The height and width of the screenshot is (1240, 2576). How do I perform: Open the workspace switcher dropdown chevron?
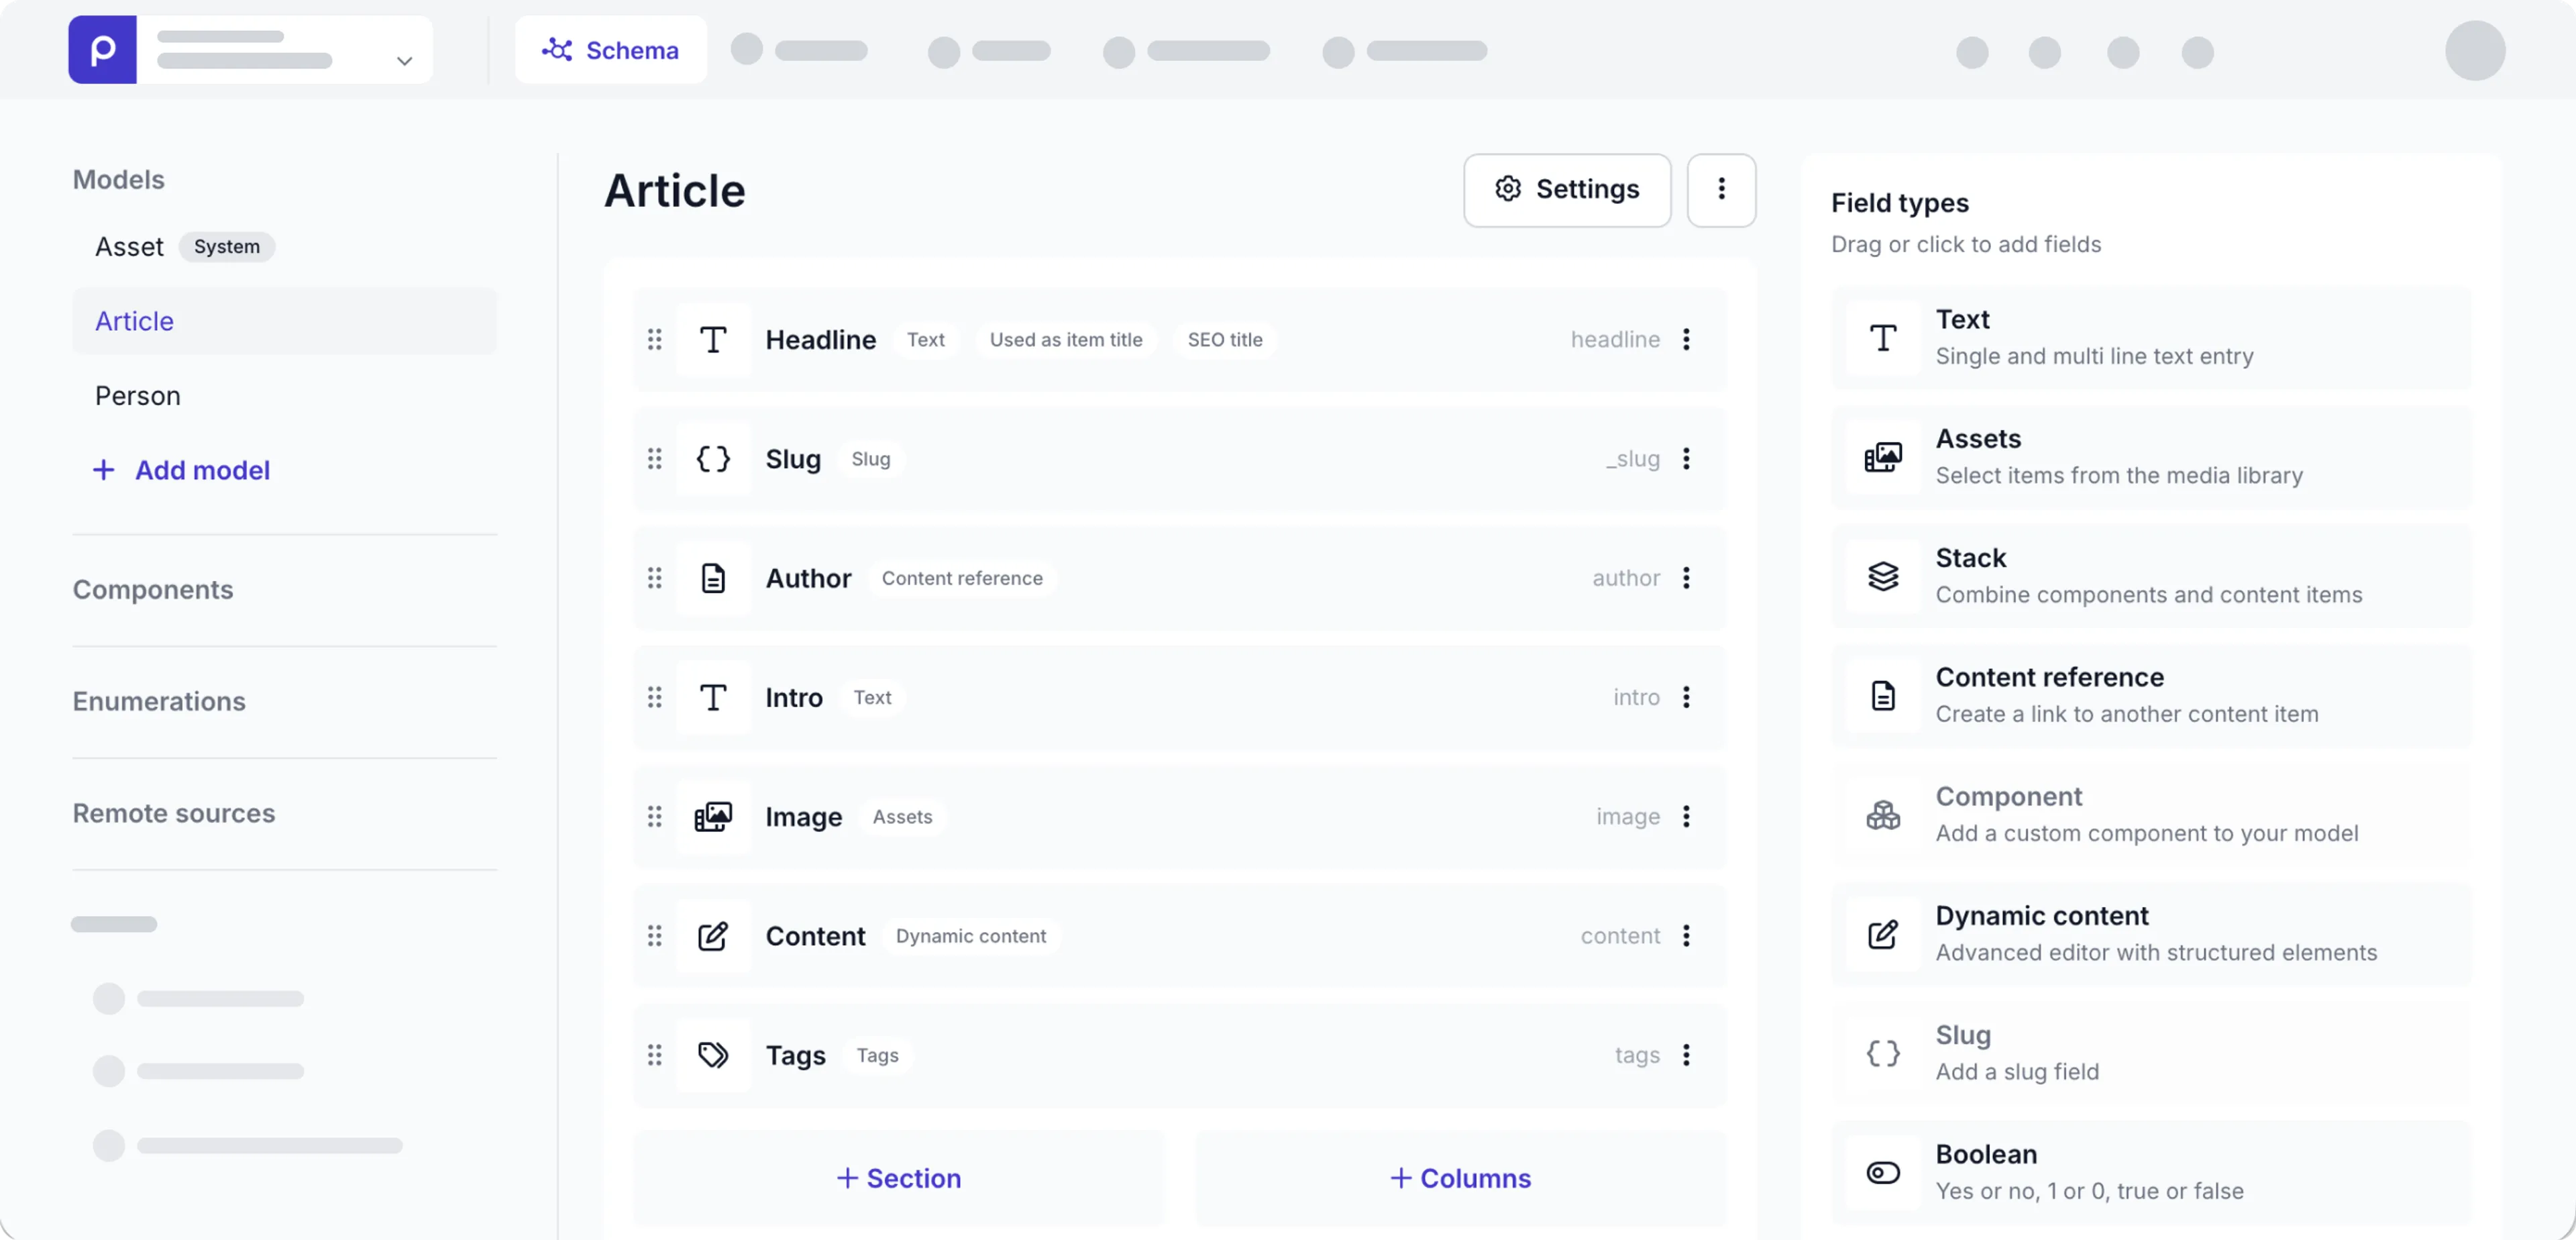coord(404,61)
